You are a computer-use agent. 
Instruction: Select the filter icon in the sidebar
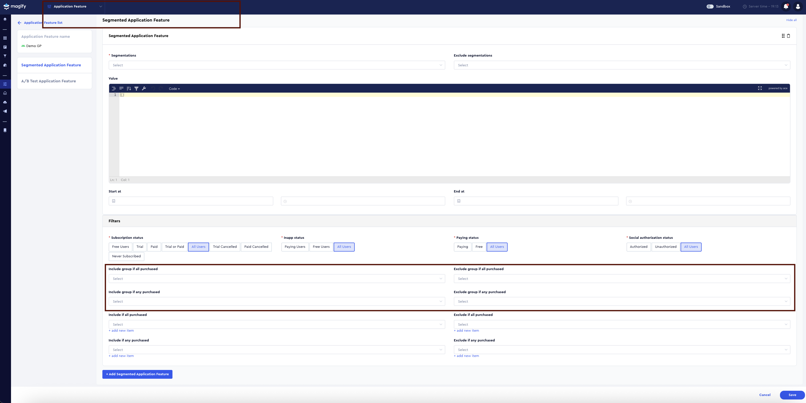click(x=5, y=56)
